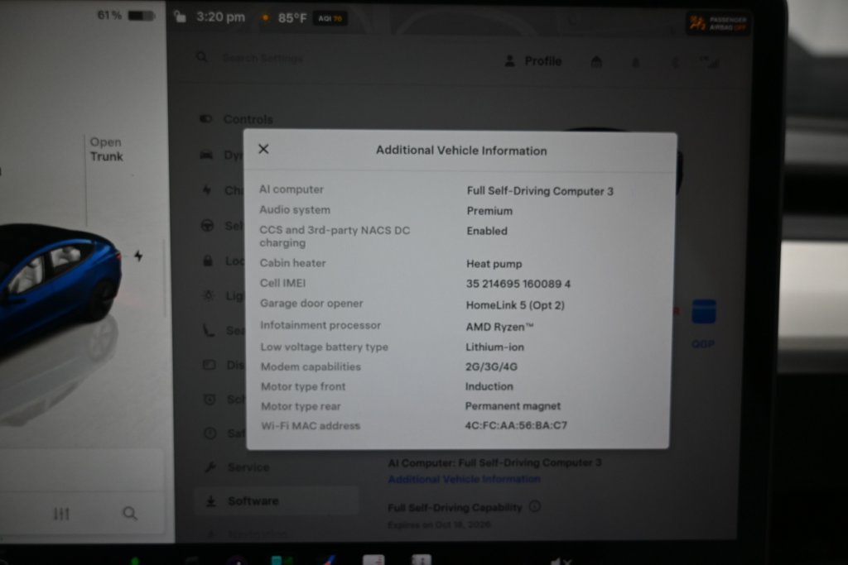Screen dimensions: 848x565
Task: Tap the magnifier icon in media panel
Action: click(130, 513)
